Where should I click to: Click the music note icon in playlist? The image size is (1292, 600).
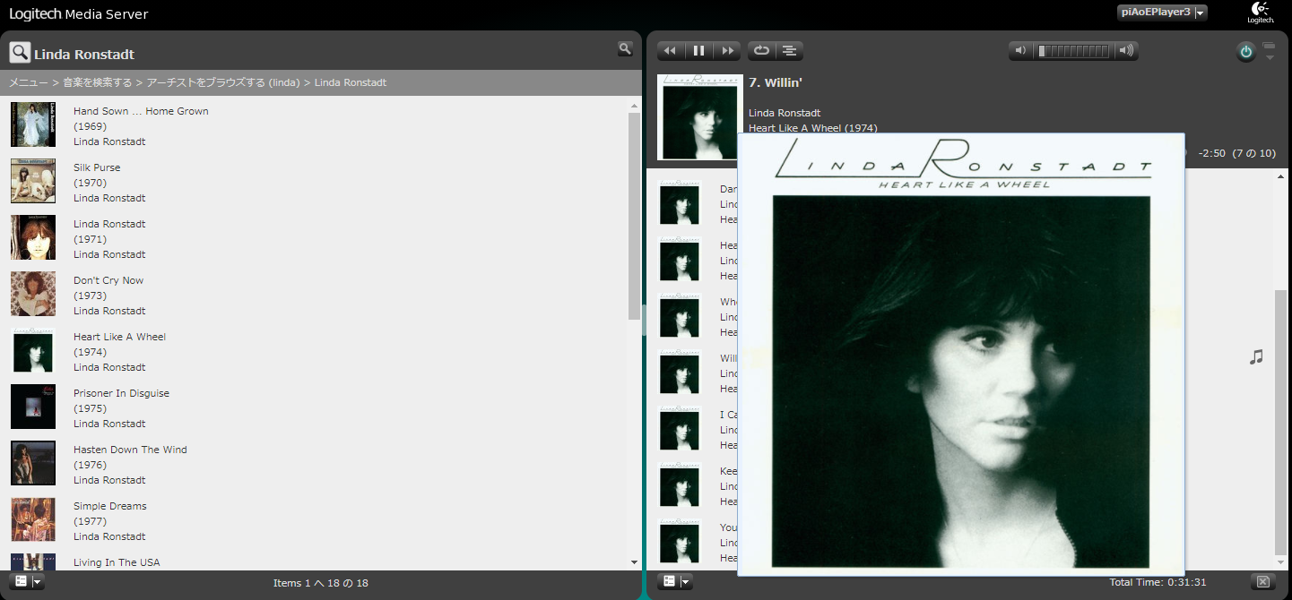(1256, 357)
